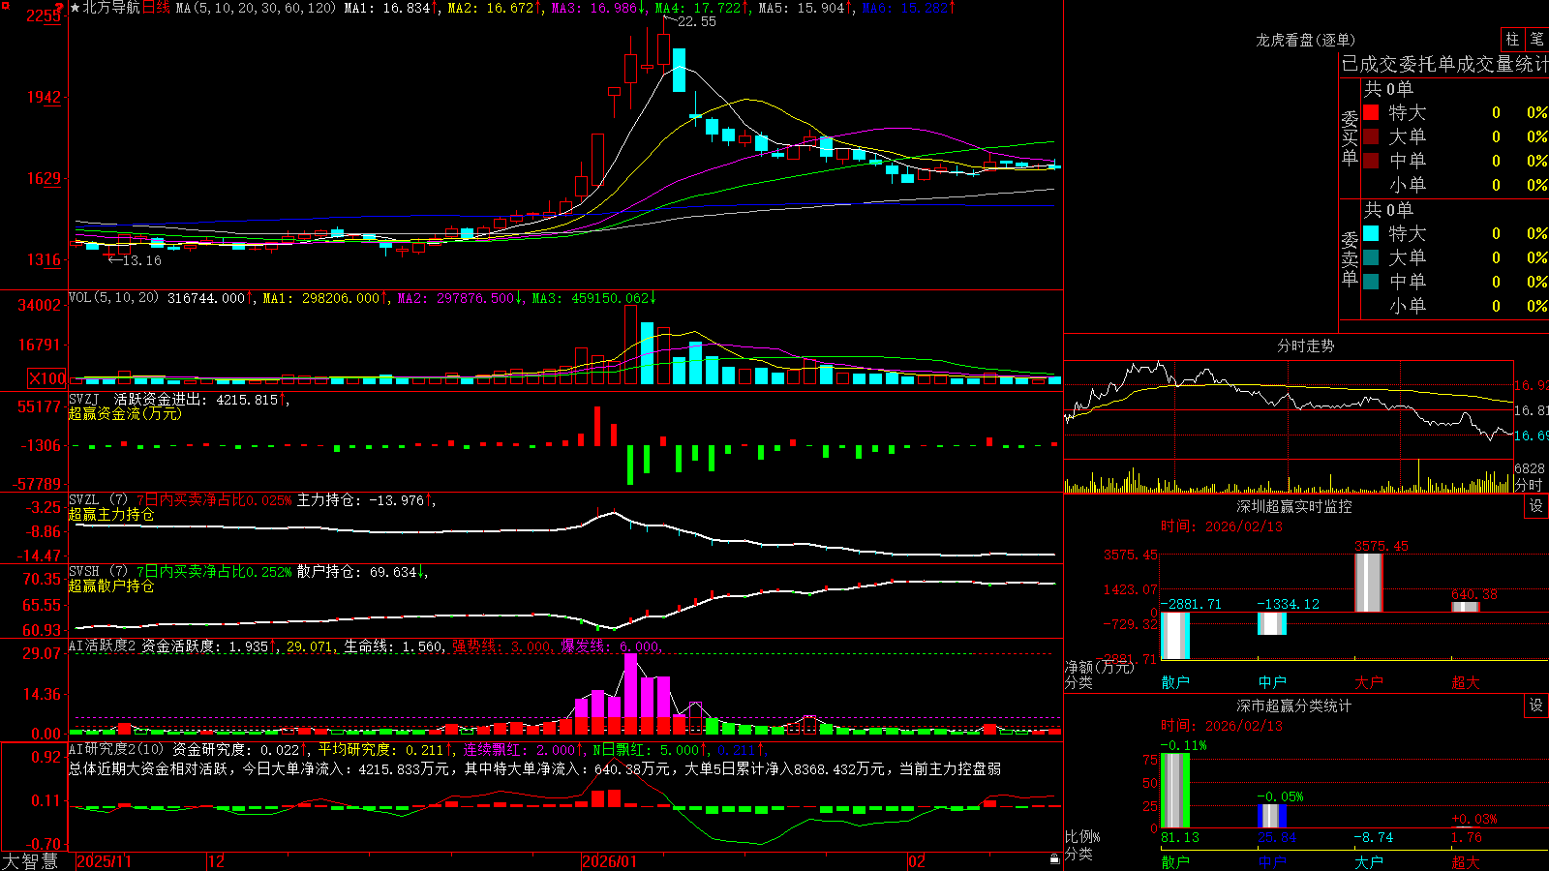Click the 2026/01 date marker on timeline
The image size is (1549, 871).
click(x=609, y=861)
